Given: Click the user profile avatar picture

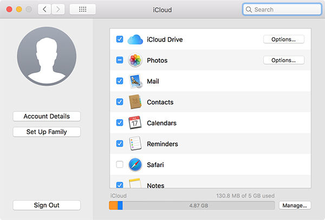Looking at the screenshot, I should pos(47,56).
